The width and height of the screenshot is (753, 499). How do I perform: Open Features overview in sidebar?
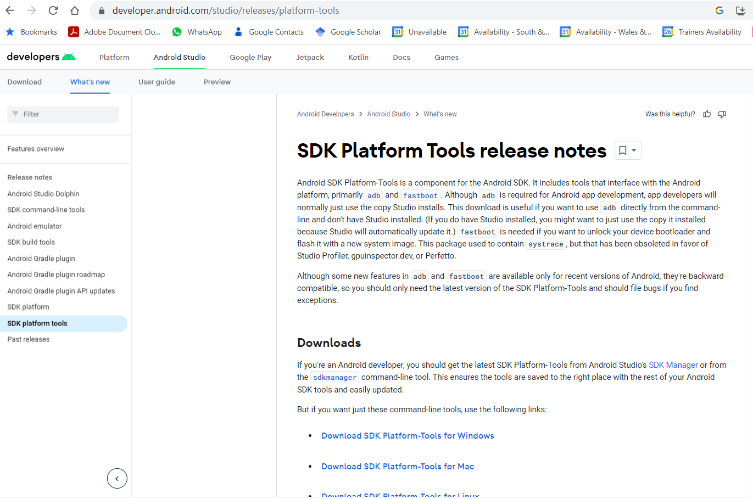click(x=36, y=149)
